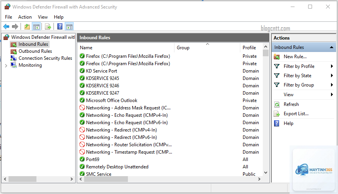Click the Outbound Rules tree icon

tap(14, 51)
